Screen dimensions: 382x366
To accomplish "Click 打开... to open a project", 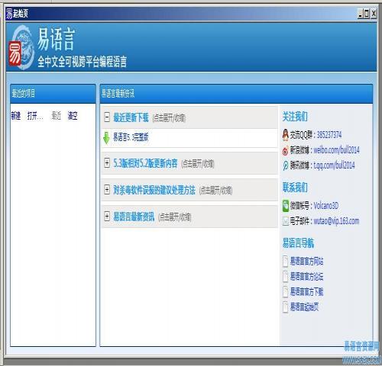I will [35, 116].
